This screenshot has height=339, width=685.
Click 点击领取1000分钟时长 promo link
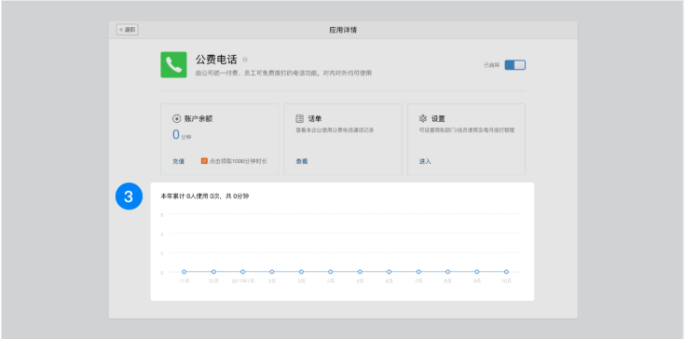pos(238,161)
